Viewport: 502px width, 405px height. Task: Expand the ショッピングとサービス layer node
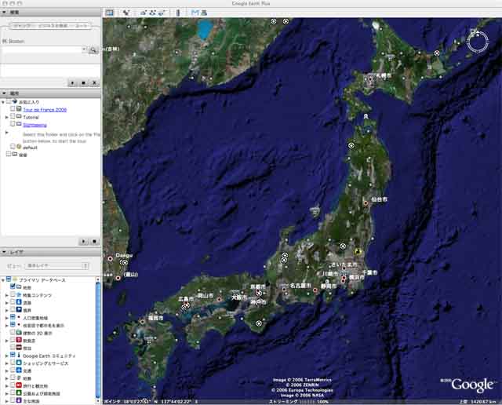[7, 363]
